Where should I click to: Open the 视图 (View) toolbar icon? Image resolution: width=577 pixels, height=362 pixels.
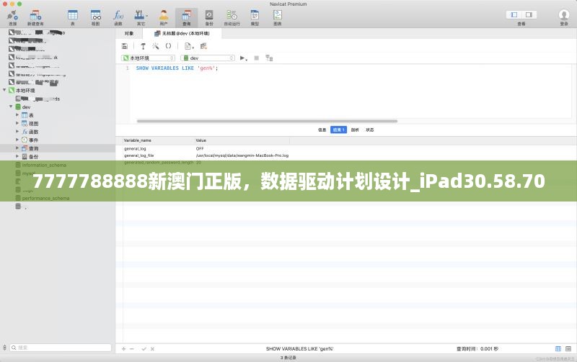click(x=96, y=17)
